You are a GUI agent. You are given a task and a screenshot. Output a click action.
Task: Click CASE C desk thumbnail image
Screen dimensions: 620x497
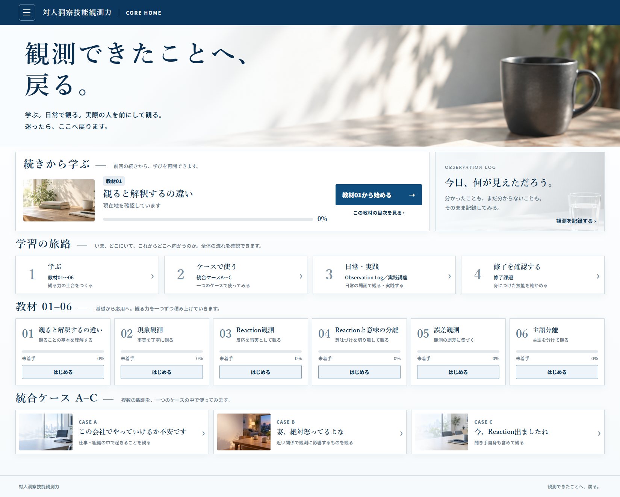pyautogui.click(x=442, y=432)
